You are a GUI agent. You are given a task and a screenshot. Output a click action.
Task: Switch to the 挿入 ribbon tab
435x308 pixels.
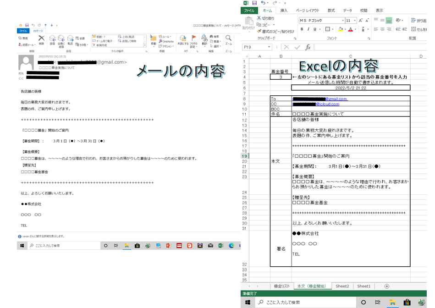[285, 10]
